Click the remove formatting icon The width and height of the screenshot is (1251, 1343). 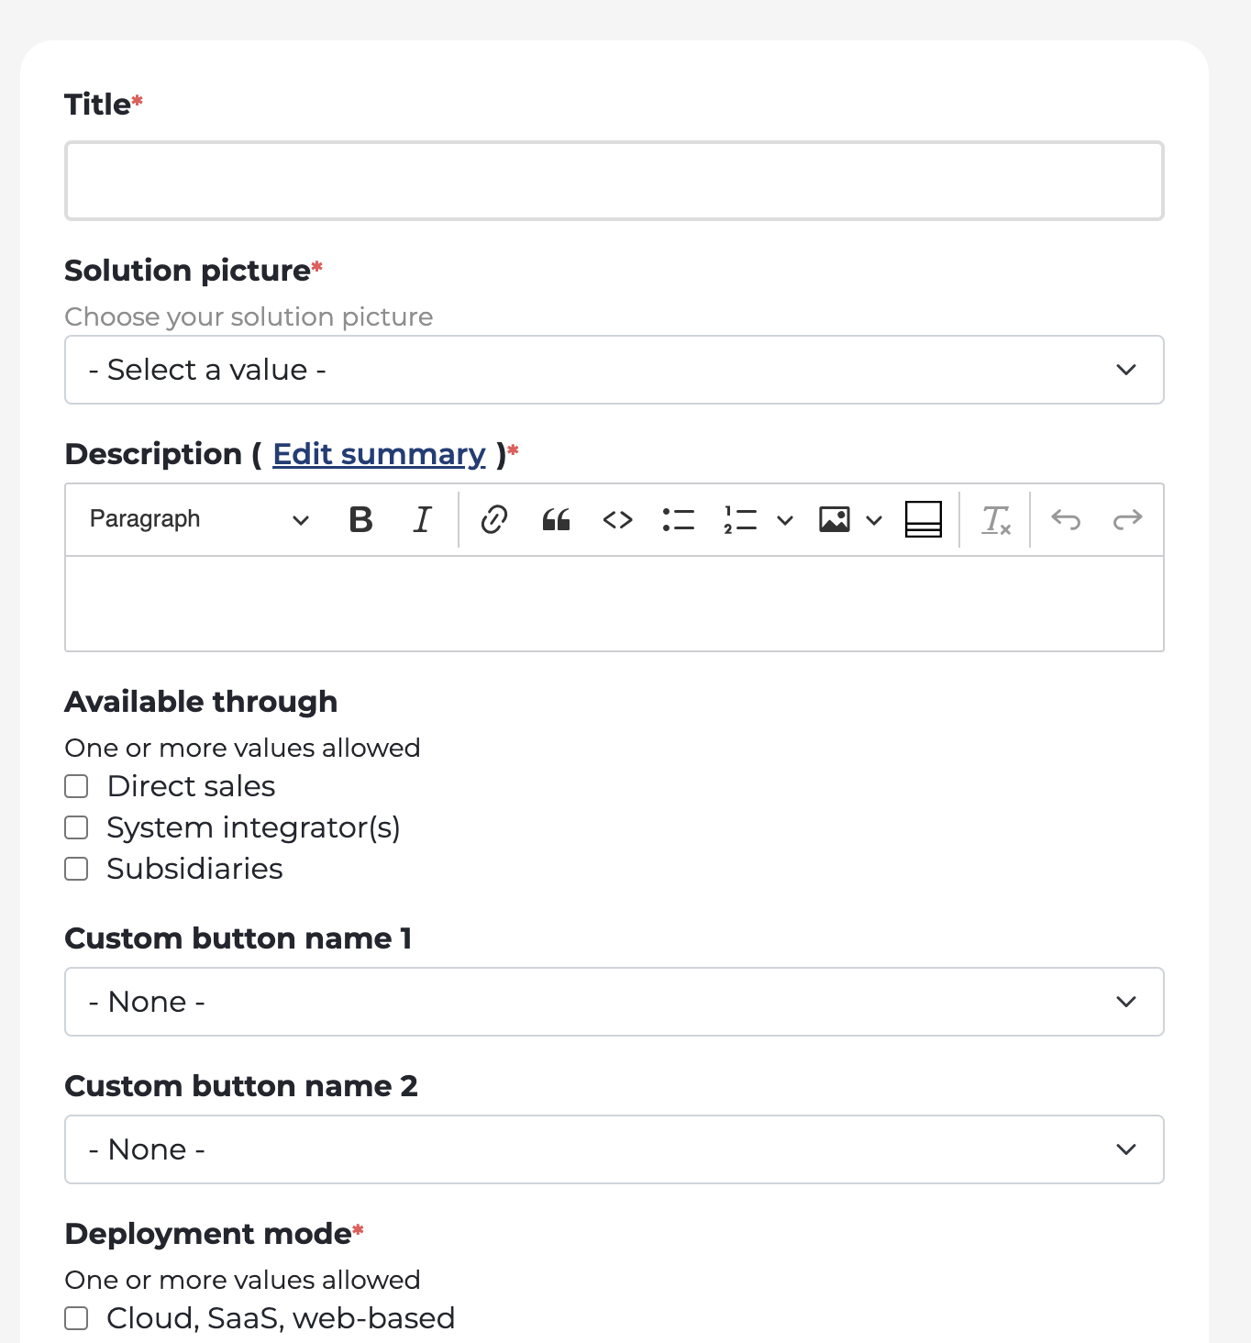click(996, 519)
